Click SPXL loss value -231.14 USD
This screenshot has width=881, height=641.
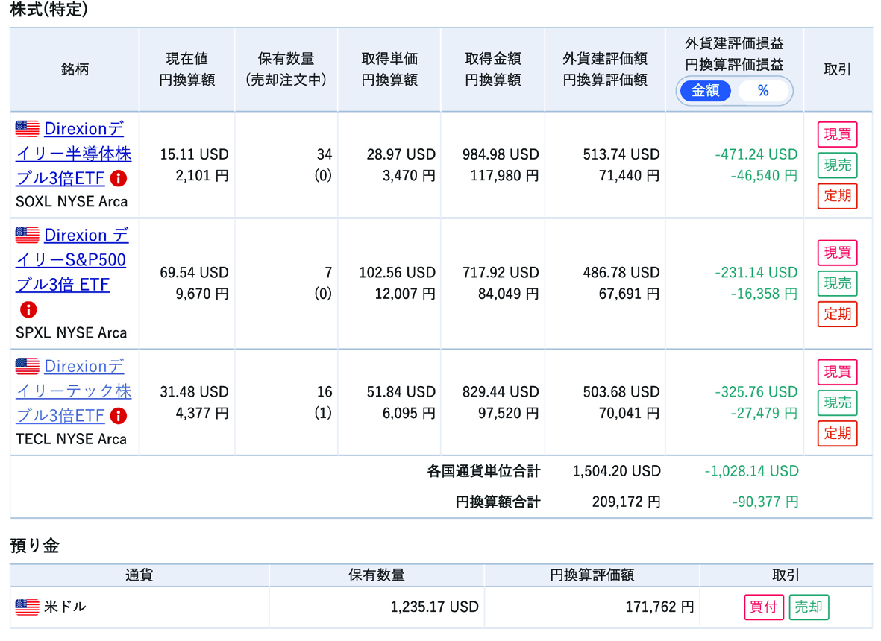(x=756, y=273)
